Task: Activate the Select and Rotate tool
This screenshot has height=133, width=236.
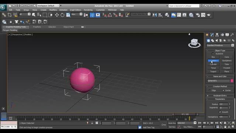Action: point(62,15)
